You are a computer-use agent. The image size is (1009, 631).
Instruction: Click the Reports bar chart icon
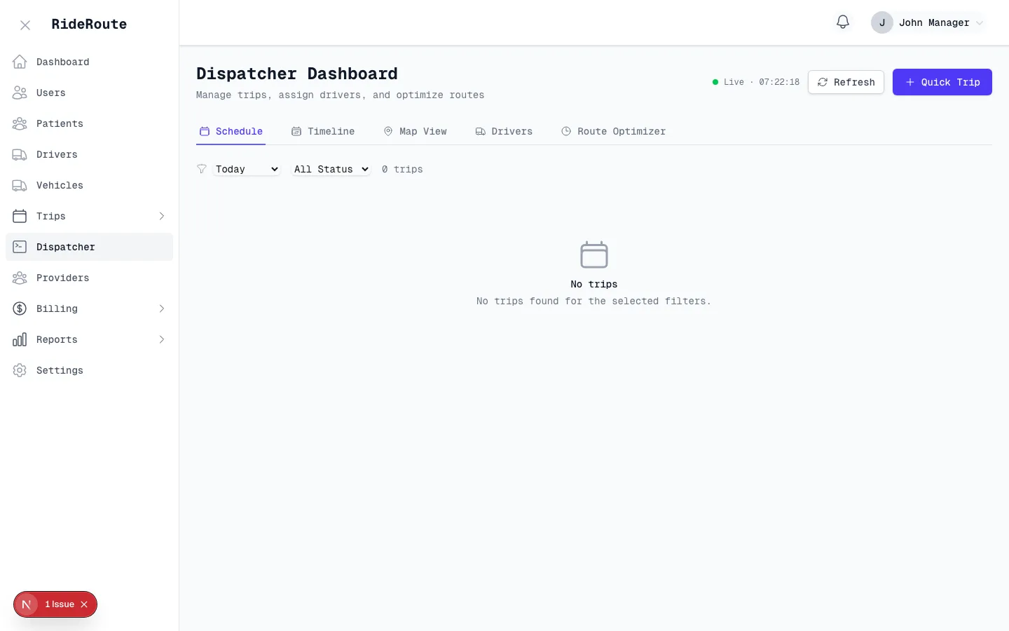20,339
